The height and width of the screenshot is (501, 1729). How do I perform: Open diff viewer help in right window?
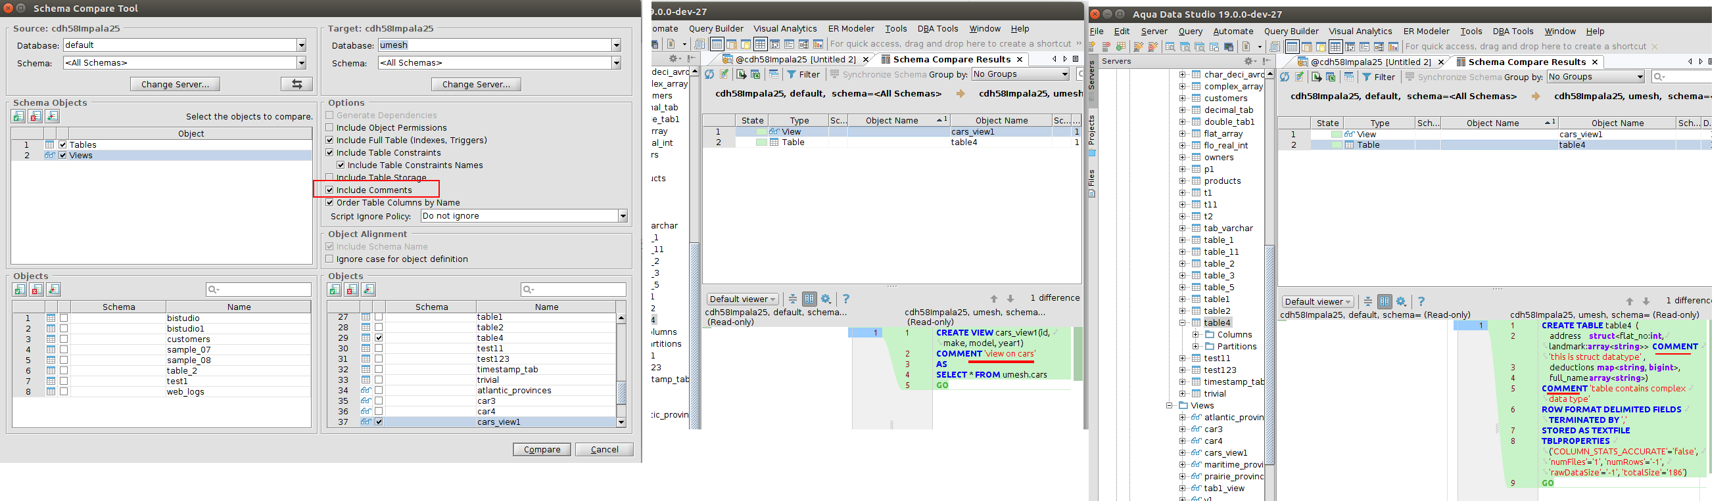point(1421,302)
